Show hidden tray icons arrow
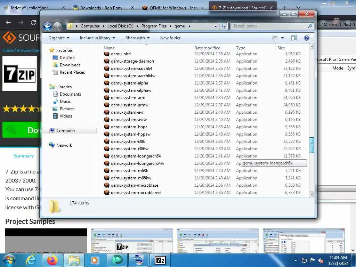Image resolution: width=356 pixels, height=267 pixels. point(296,260)
